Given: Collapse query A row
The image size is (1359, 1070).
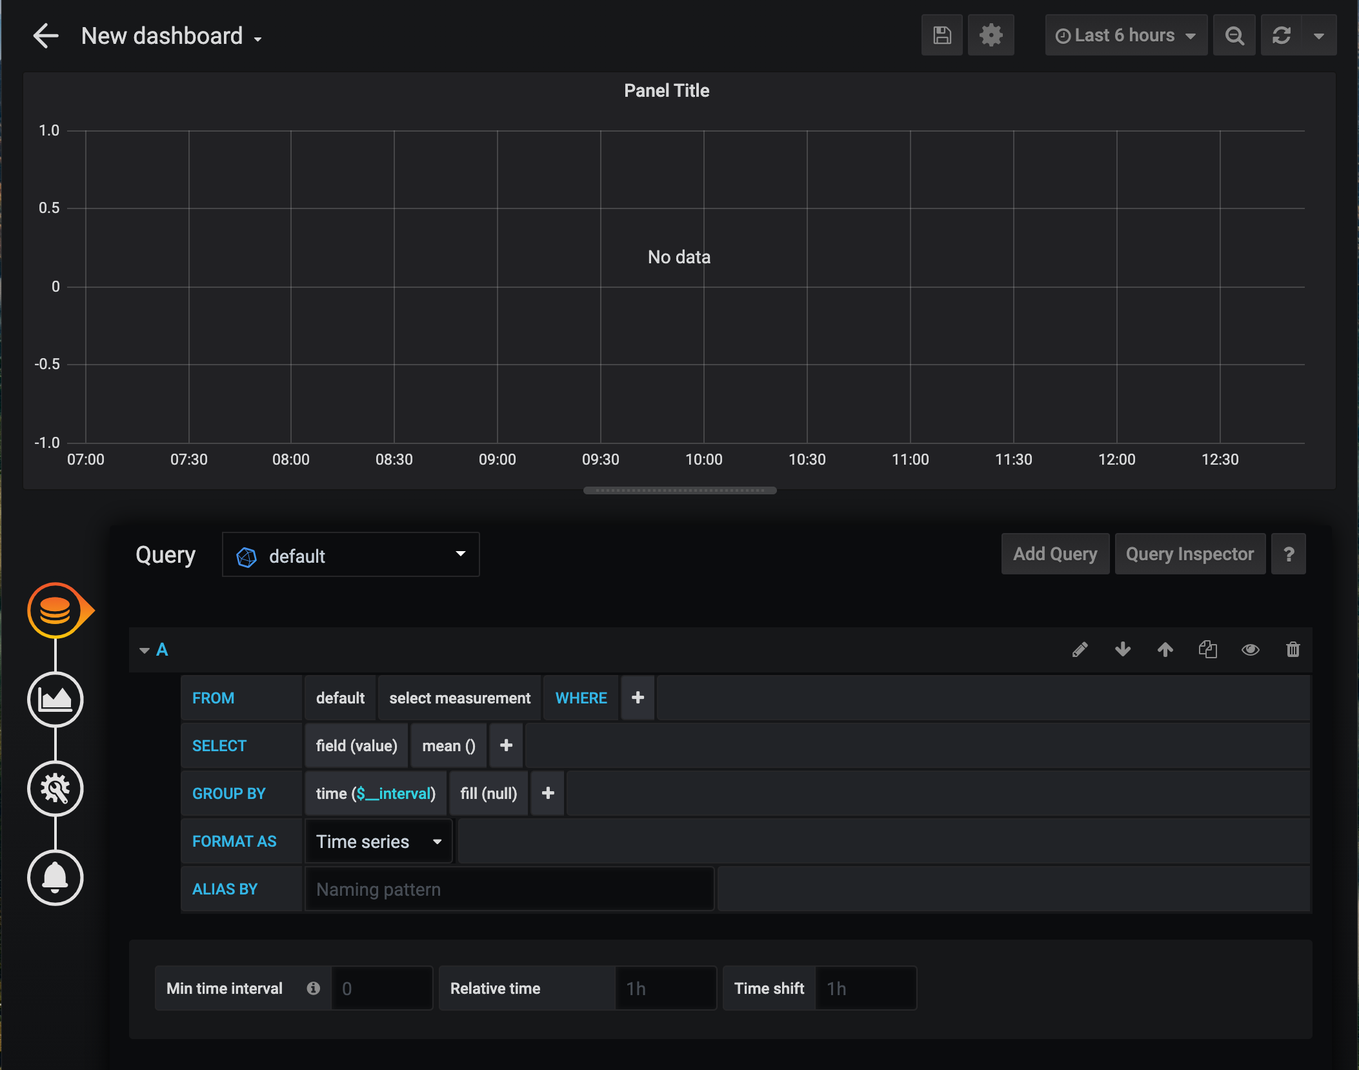Looking at the screenshot, I should 145,650.
